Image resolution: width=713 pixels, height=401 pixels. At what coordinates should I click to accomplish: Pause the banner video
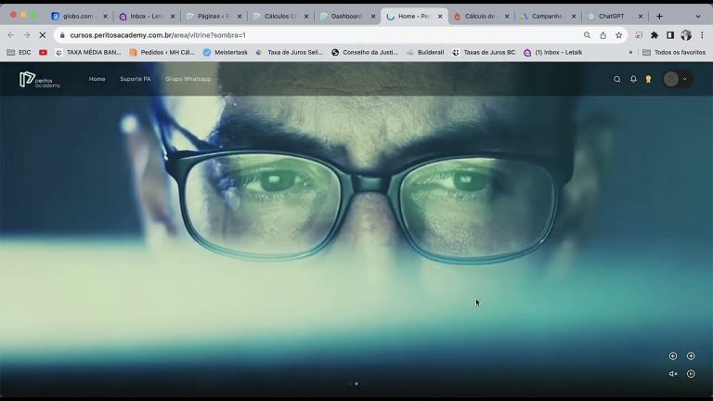pyautogui.click(x=691, y=374)
